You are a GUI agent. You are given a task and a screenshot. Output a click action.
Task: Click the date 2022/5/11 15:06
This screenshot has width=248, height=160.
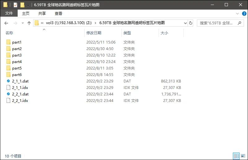coord(101,42)
